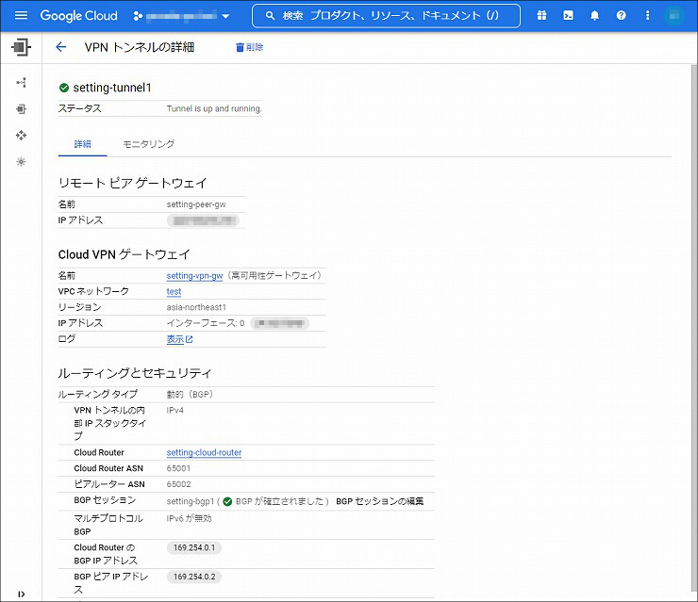Viewport: 698px width, 602px height.
Task: Click the Cloud Router ASN value 65001
Action: (x=178, y=468)
